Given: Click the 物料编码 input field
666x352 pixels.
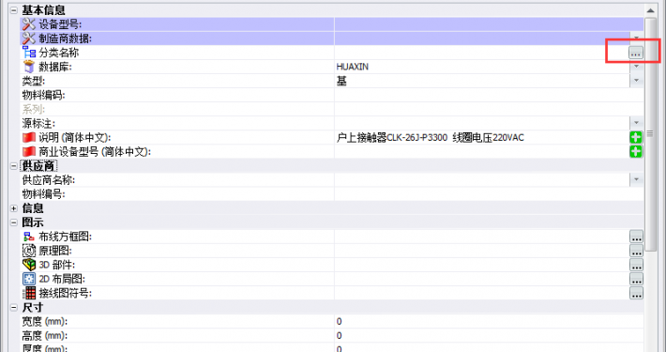Looking at the screenshot, I should (489, 95).
